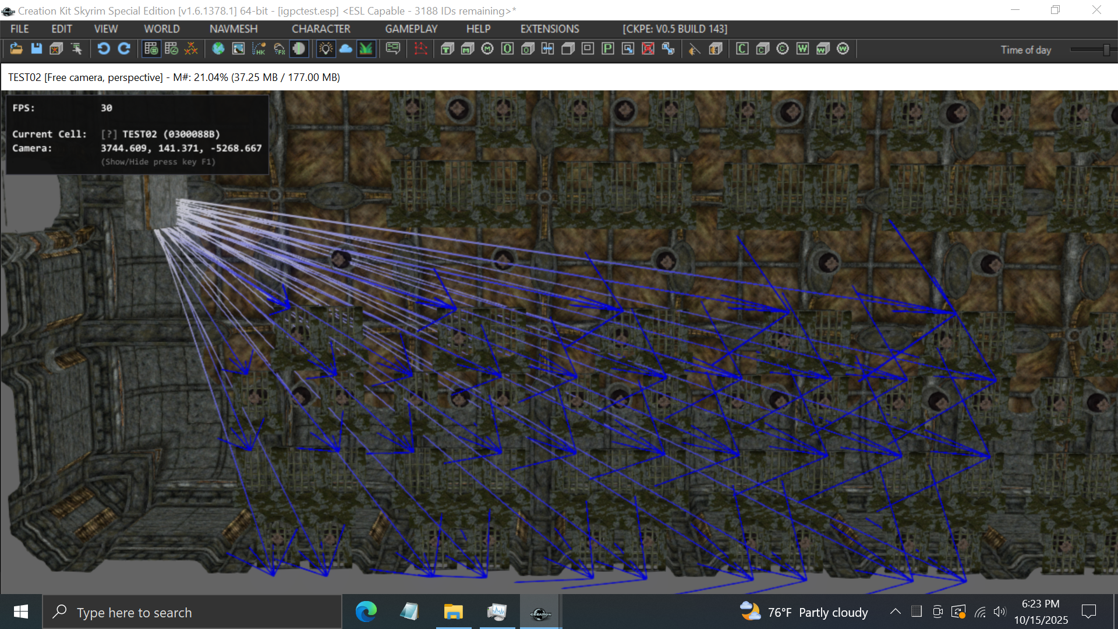1118x629 pixels.
Task: Open Microsoft Edge from the taskbar
Action: tap(366, 612)
